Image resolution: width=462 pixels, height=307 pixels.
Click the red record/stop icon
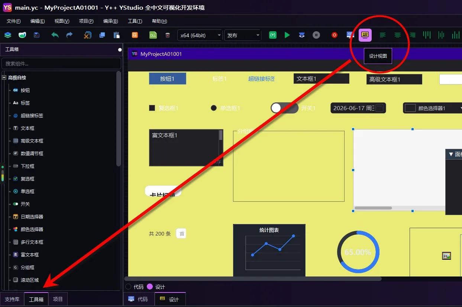click(335, 35)
